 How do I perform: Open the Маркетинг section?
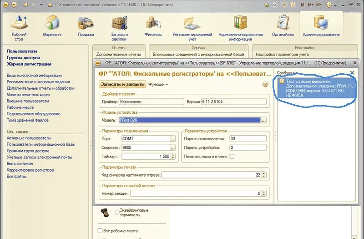52,26
